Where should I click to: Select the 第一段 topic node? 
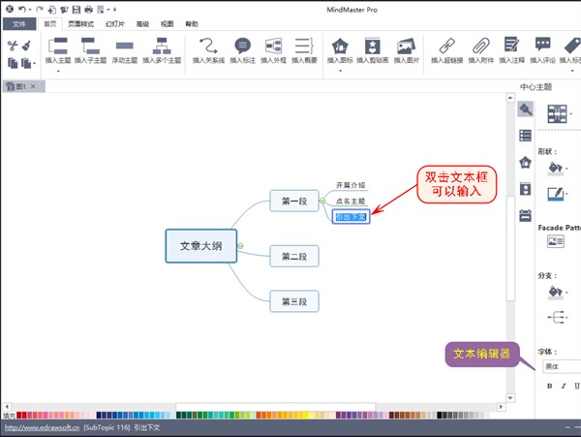[294, 201]
